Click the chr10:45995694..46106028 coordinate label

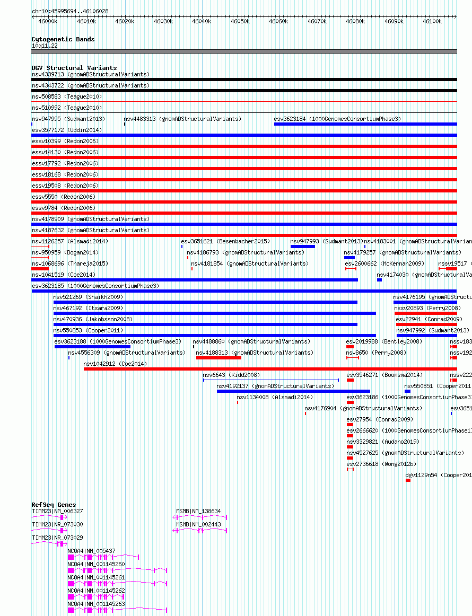70,11
